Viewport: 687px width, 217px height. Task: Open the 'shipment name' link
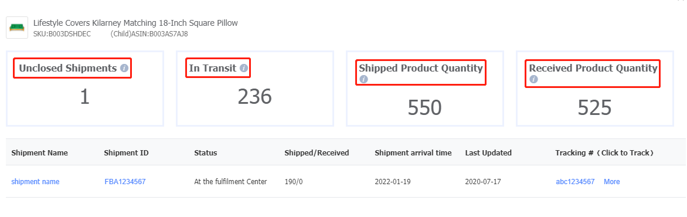[36, 181]
